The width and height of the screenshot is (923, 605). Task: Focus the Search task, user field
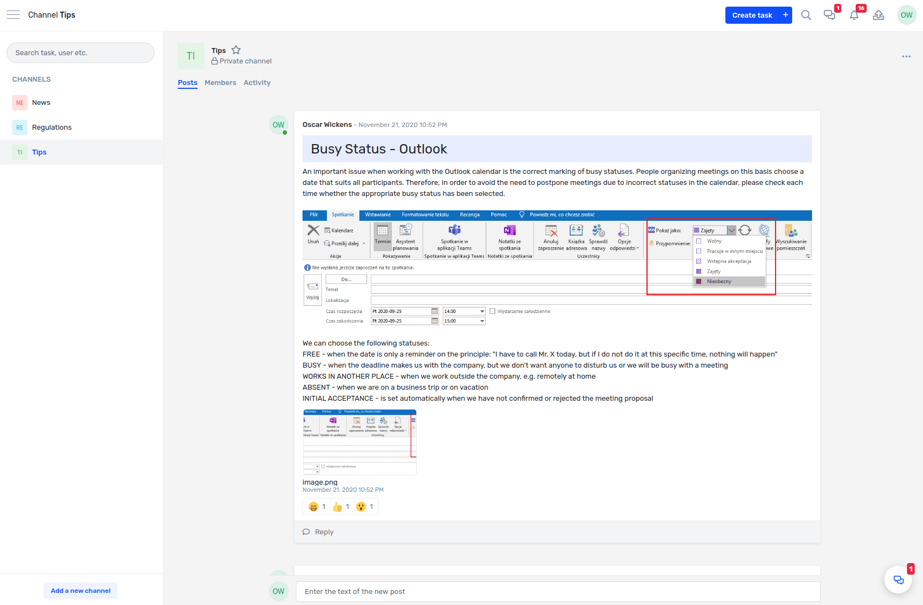[81, 53]
